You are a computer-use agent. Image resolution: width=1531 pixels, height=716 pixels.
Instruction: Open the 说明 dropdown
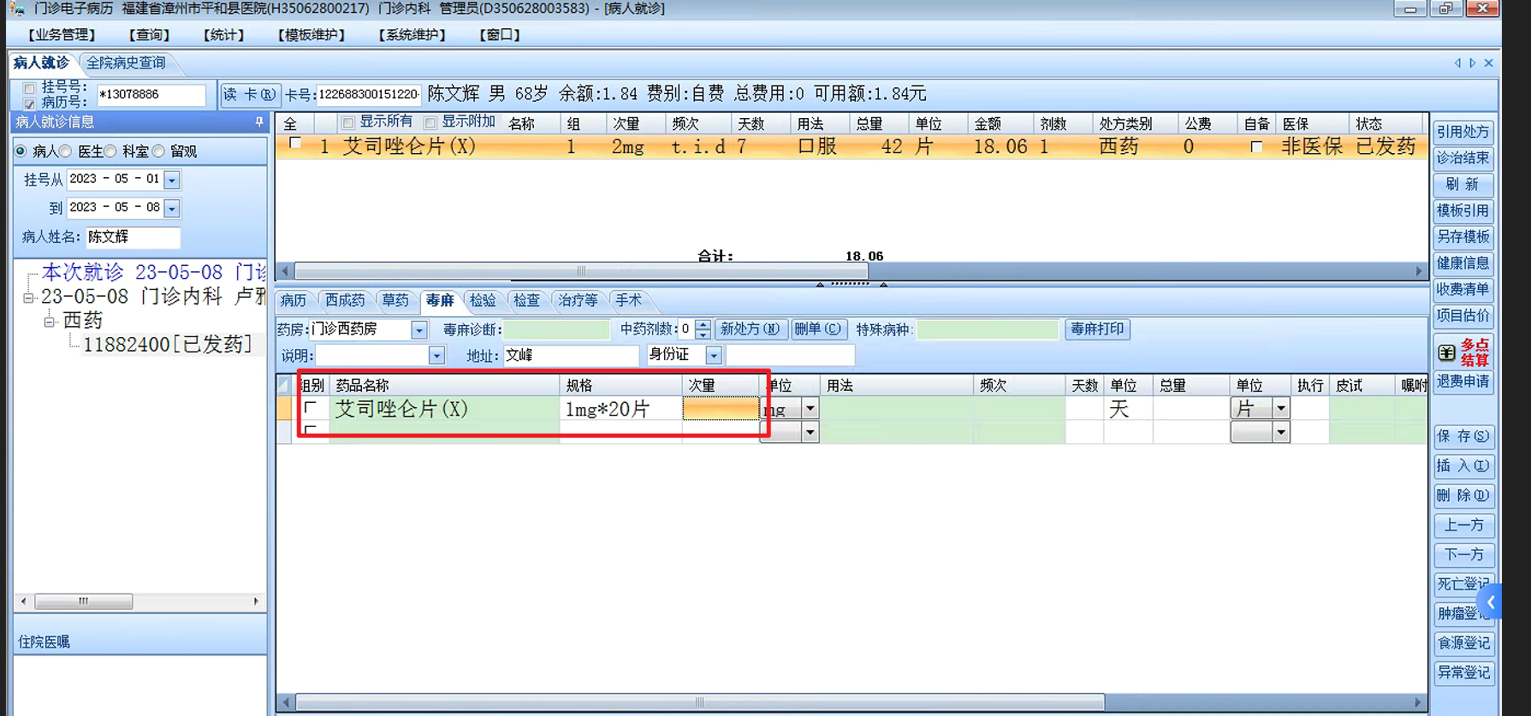[436, 355]
